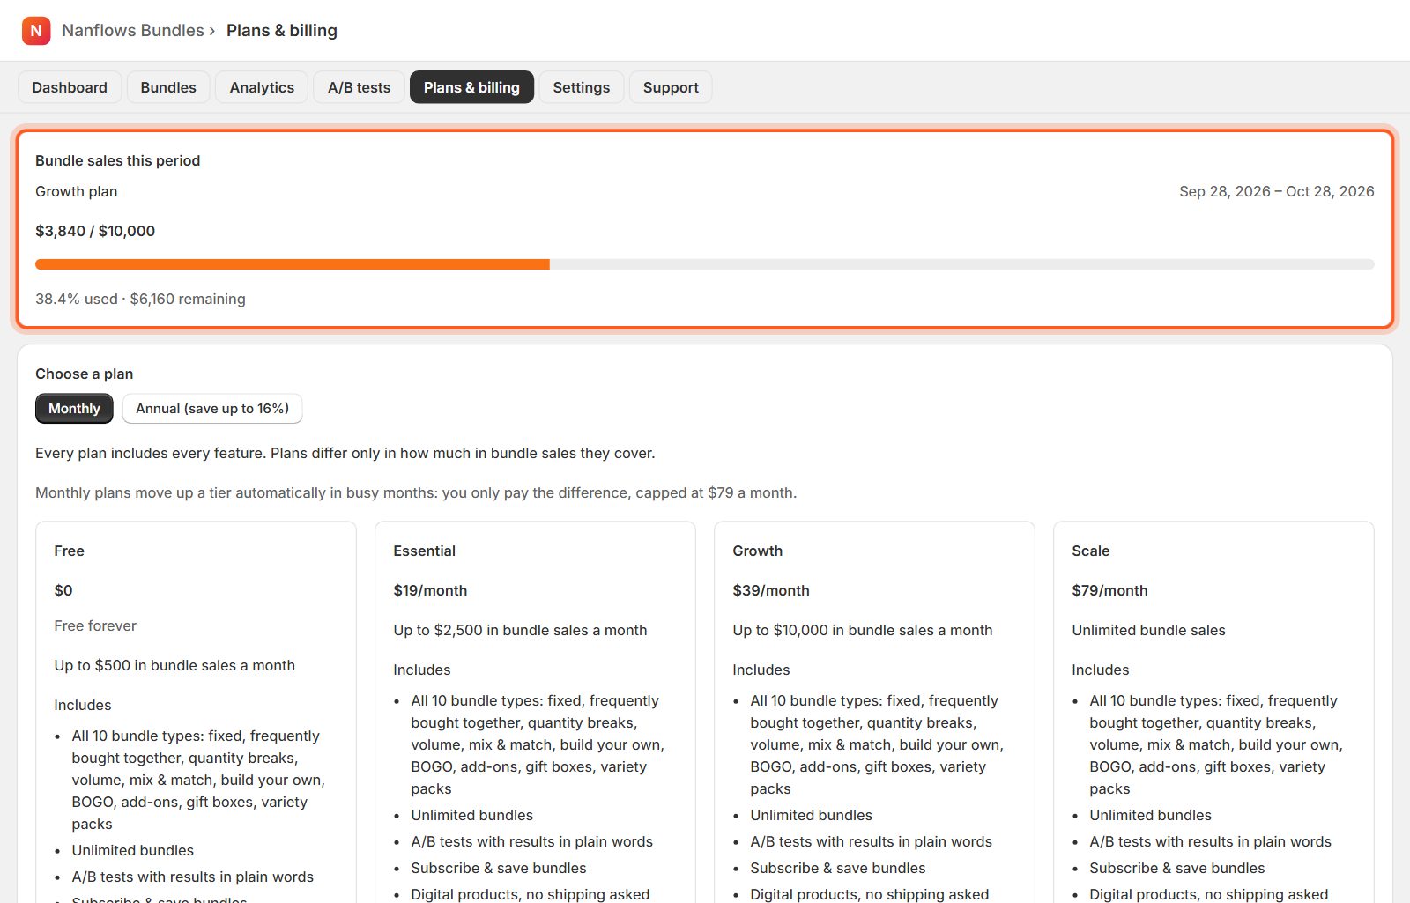Go to the Support tab
The width and height of the screenshot is (1410, 903).
pos(671,87)
